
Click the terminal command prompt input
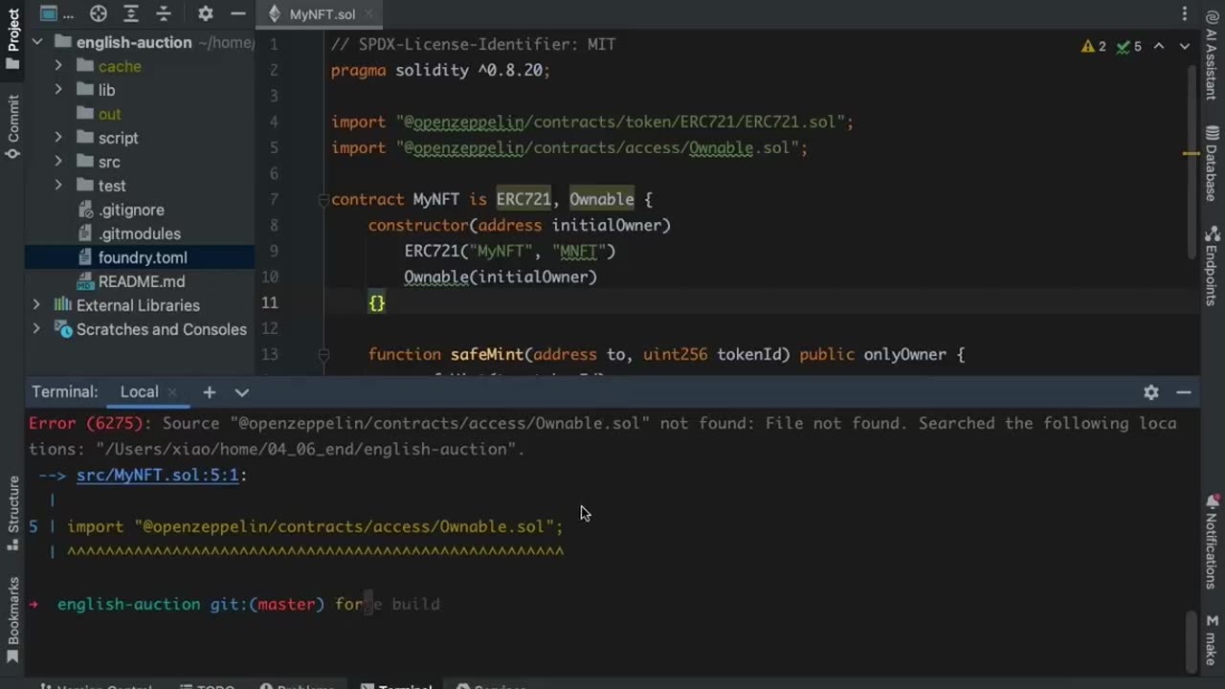[388, 604]
